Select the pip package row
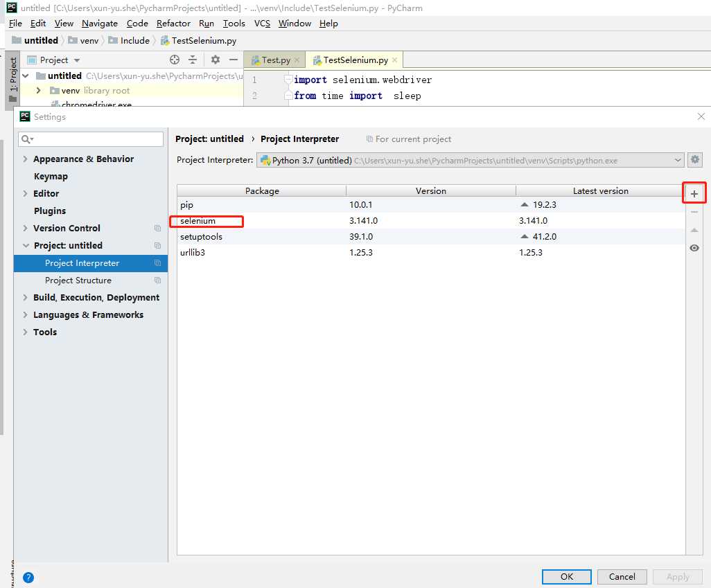Image resolution: width=711 pixels, height=588 pixels. [x=431, y=204]
